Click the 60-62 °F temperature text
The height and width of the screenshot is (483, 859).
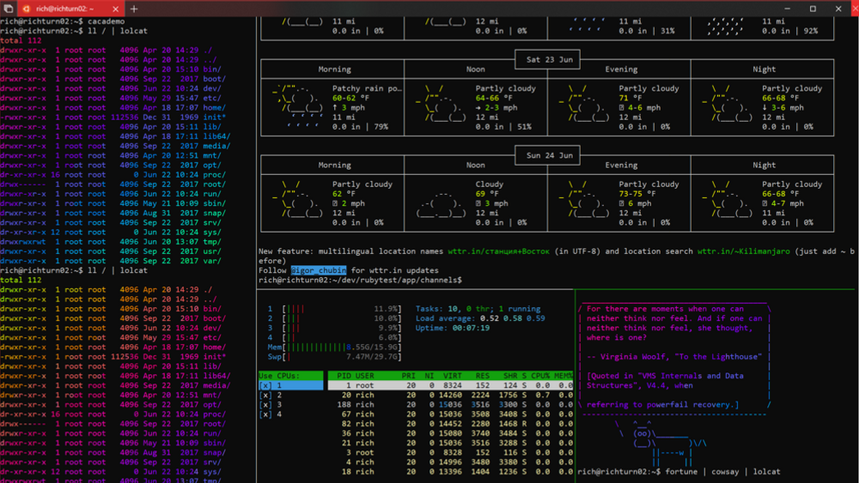[x=350, y=98]
